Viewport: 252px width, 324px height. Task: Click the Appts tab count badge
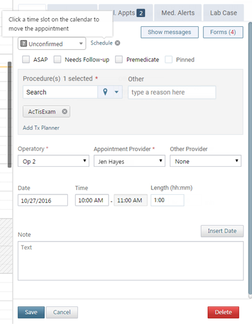[x=141, y=13]
